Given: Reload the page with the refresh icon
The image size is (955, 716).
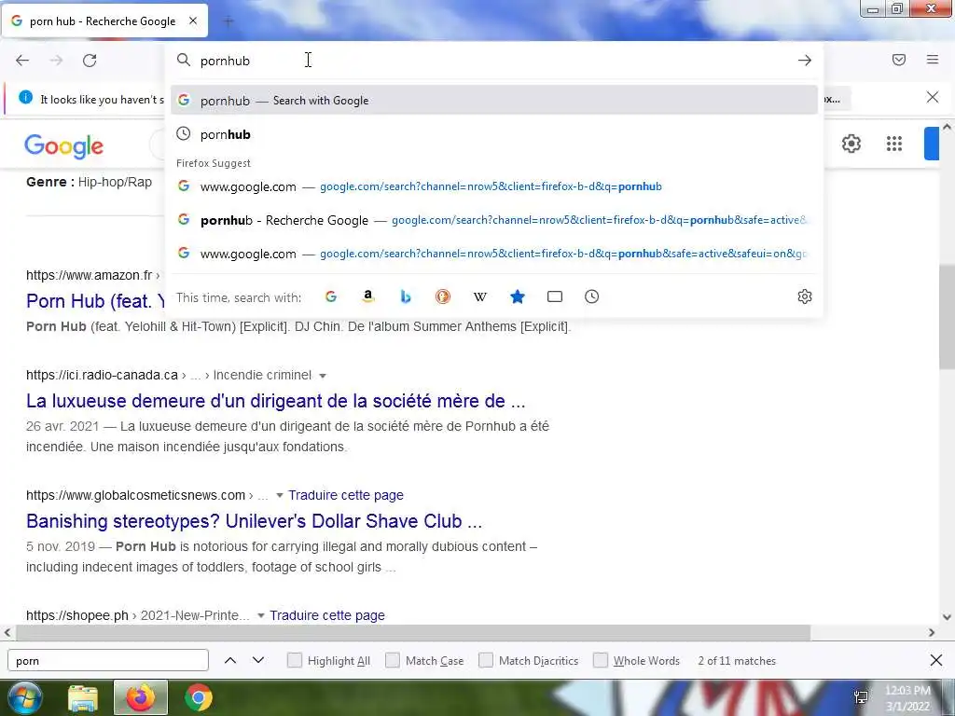Looking at the screenshot, I should [x=90, y=61].
